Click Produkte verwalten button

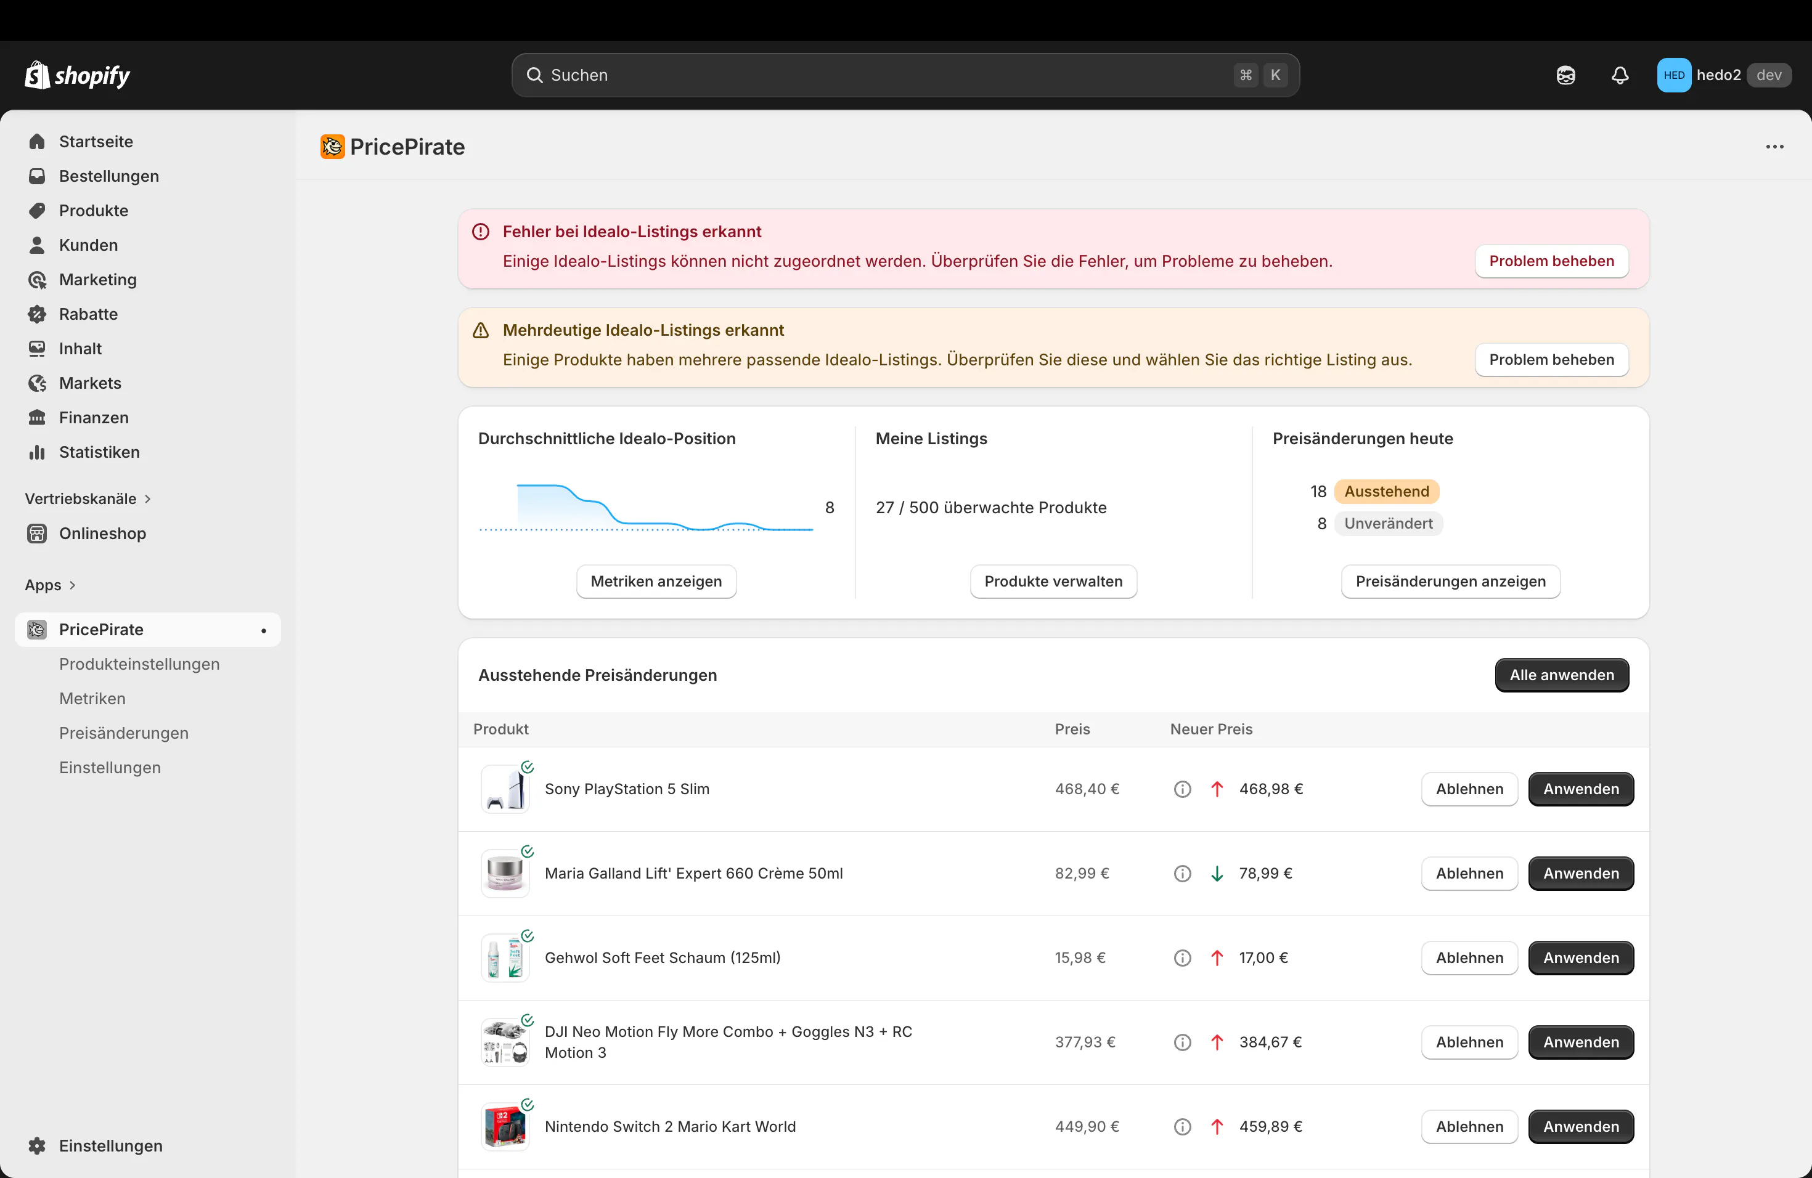point(1054,582)
